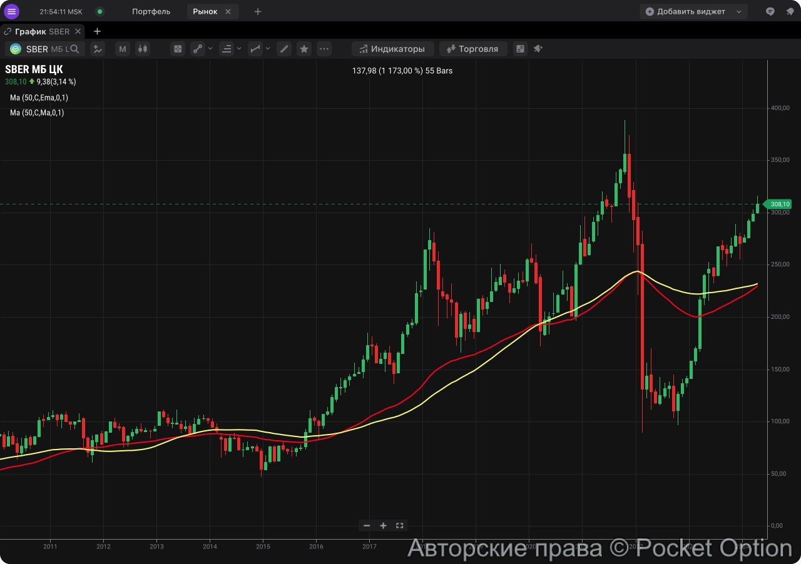Click the chart layout grid icon
This screenshot has width=801, height=564.
[178, 49]
